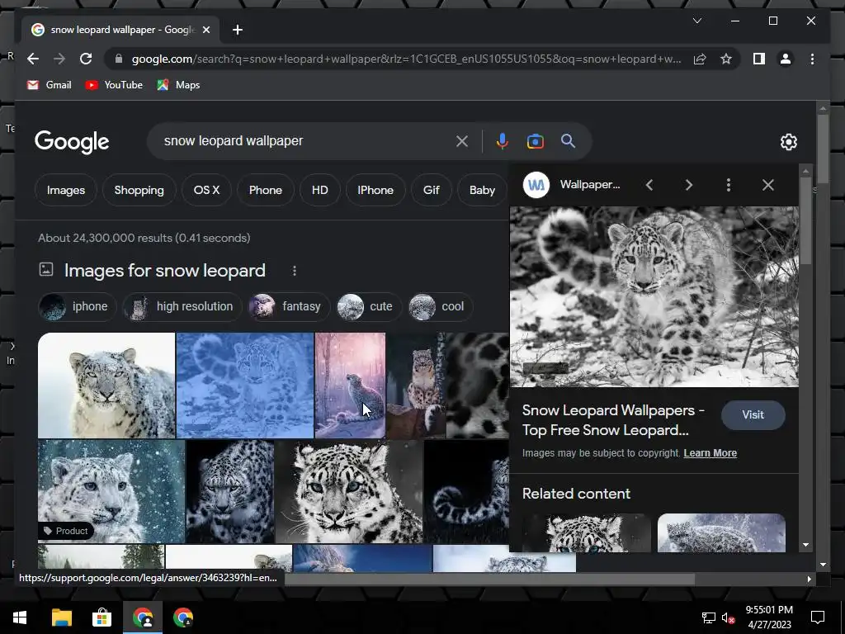Screen dimensions: 845x634
Task: Start voice search with microphone
Action: (502, 141)
